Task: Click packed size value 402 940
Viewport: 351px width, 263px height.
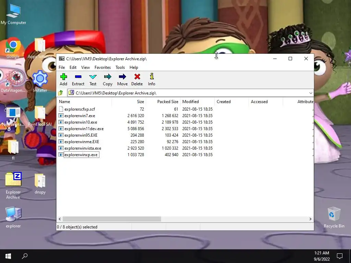Action: 171,154
